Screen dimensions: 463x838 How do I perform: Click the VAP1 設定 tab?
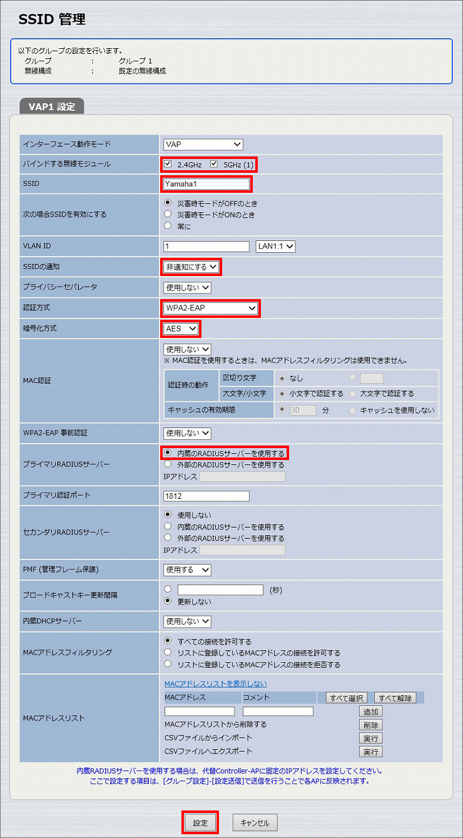(x=52, y=106)
